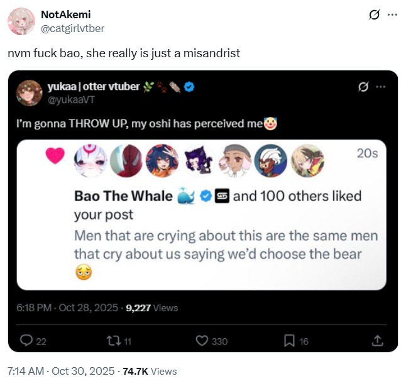Click NotAkemi's profile avatar

pyautogui.click(x=21, y=21)
